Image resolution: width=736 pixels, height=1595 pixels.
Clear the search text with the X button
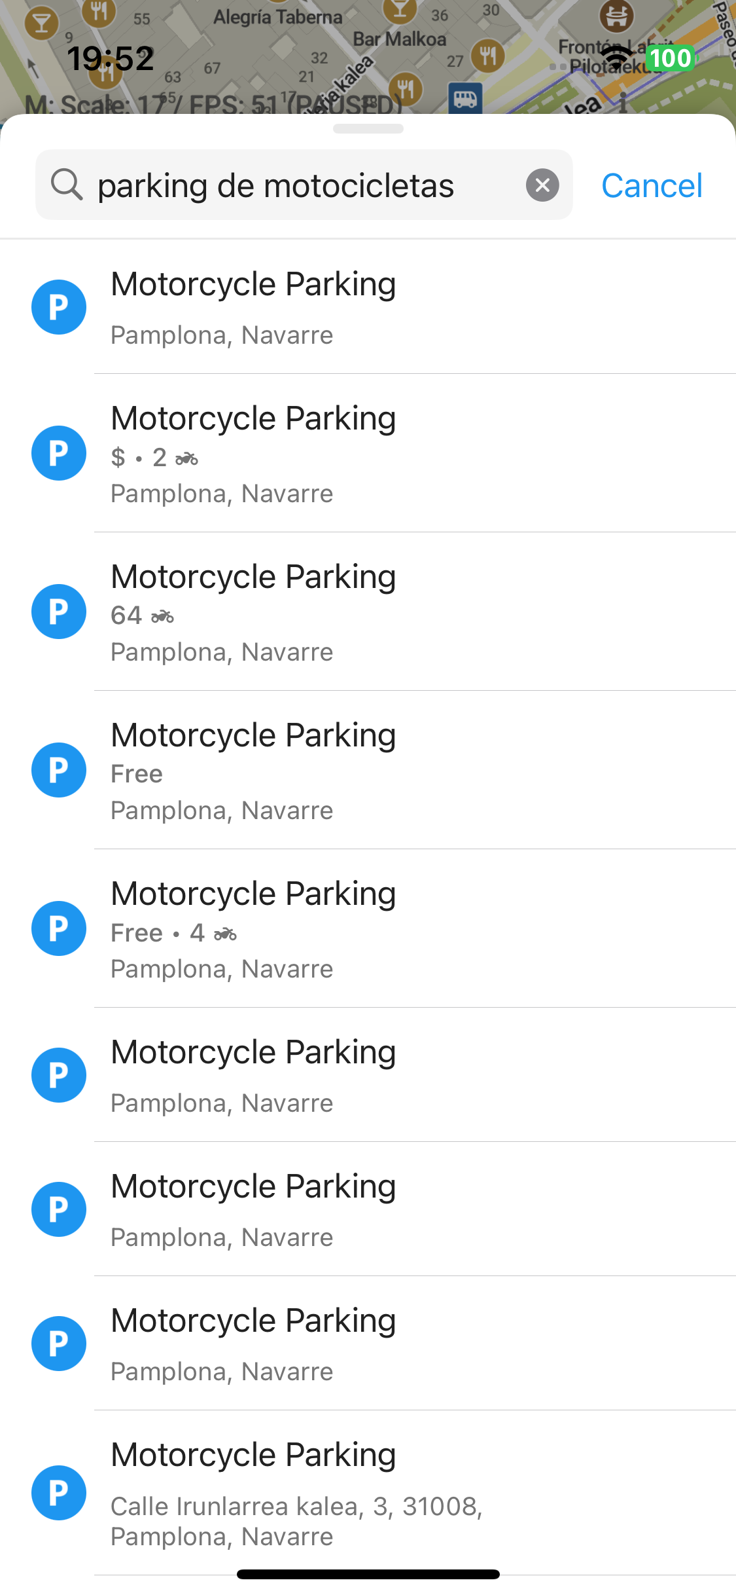tap(542, 185)
